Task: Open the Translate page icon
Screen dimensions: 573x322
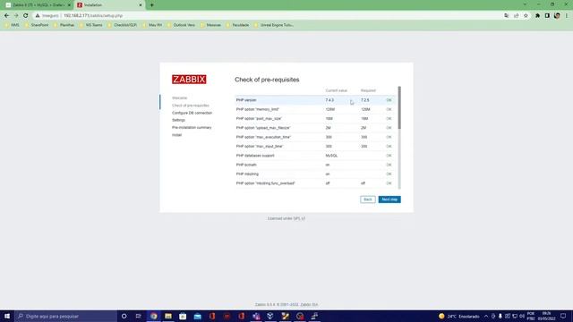Action: coord(507,16)
